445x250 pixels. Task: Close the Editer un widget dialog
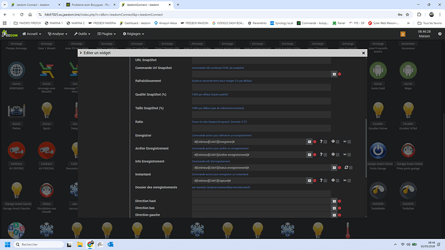363,53
